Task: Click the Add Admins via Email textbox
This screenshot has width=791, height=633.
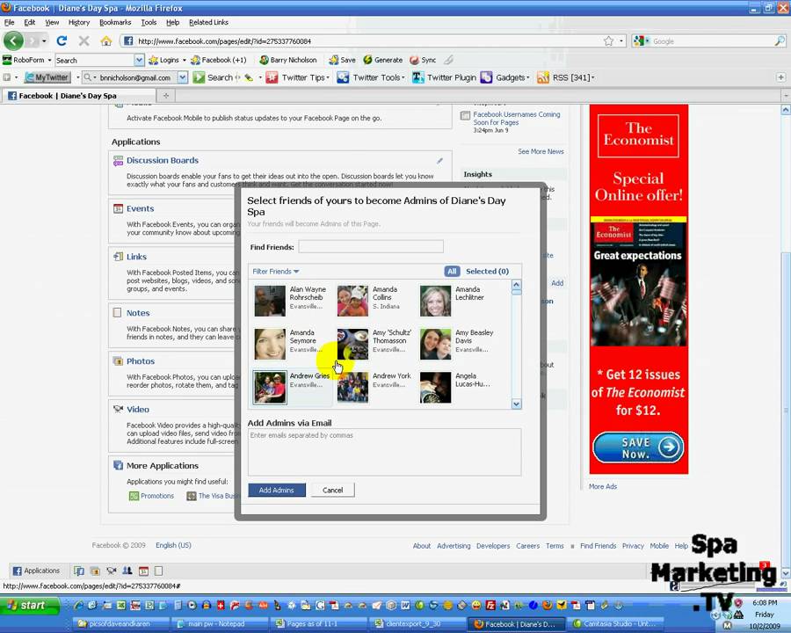Action: (384, 452)
